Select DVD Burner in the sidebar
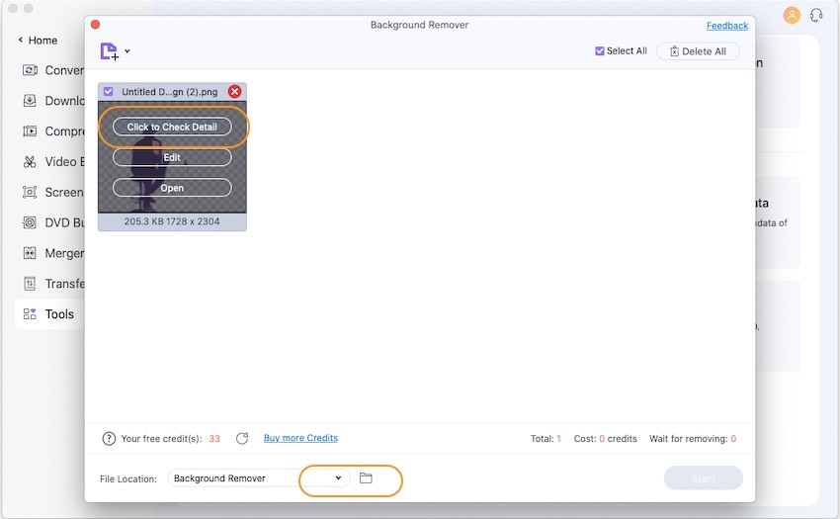 52,222
